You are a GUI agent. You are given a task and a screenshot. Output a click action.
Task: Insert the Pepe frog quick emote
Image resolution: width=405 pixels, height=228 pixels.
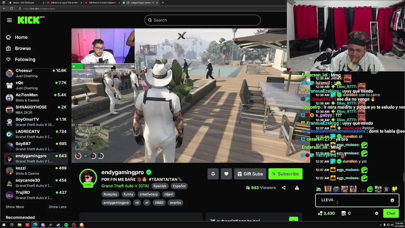coord(336,189)
